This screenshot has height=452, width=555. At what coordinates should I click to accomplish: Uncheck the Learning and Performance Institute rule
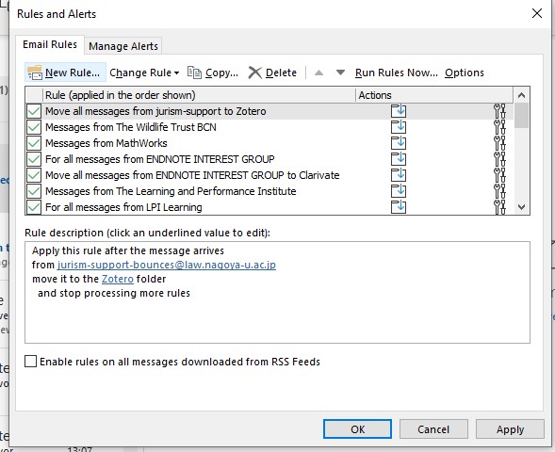tap(34, 191)
